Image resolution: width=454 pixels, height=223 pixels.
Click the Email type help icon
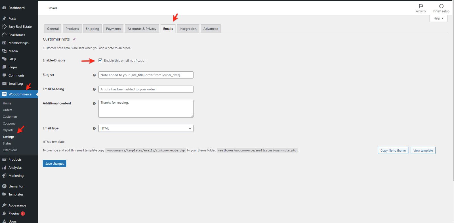tap(94, 128)
